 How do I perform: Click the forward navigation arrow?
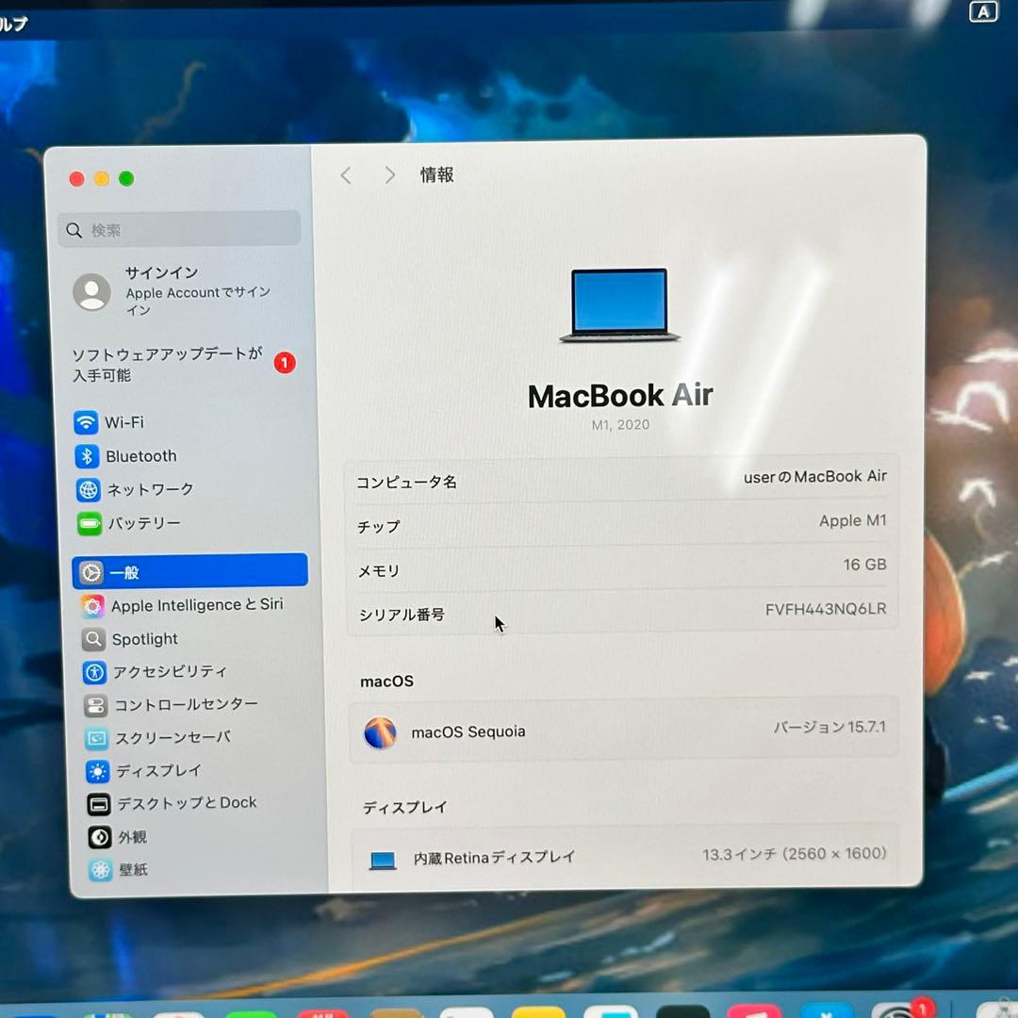coord(388,174)
